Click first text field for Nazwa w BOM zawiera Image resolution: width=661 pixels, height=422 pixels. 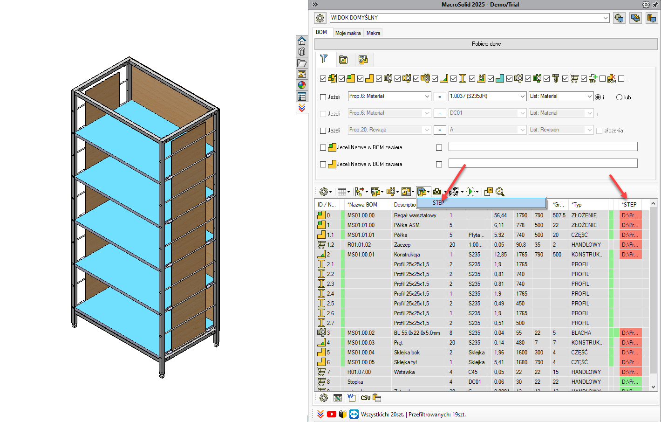(x=543, y=146)
